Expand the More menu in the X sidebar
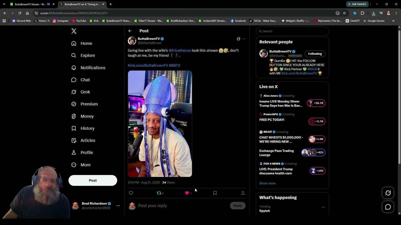Image resolution: width=401 pixels, height=225 pixels. click(81, 165)
